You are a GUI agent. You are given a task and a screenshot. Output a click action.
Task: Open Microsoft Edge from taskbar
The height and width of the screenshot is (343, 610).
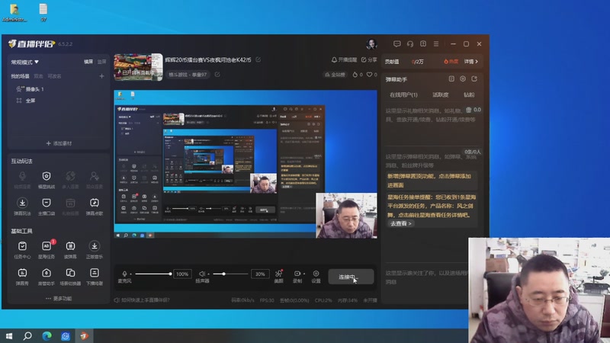click(47, 335)
